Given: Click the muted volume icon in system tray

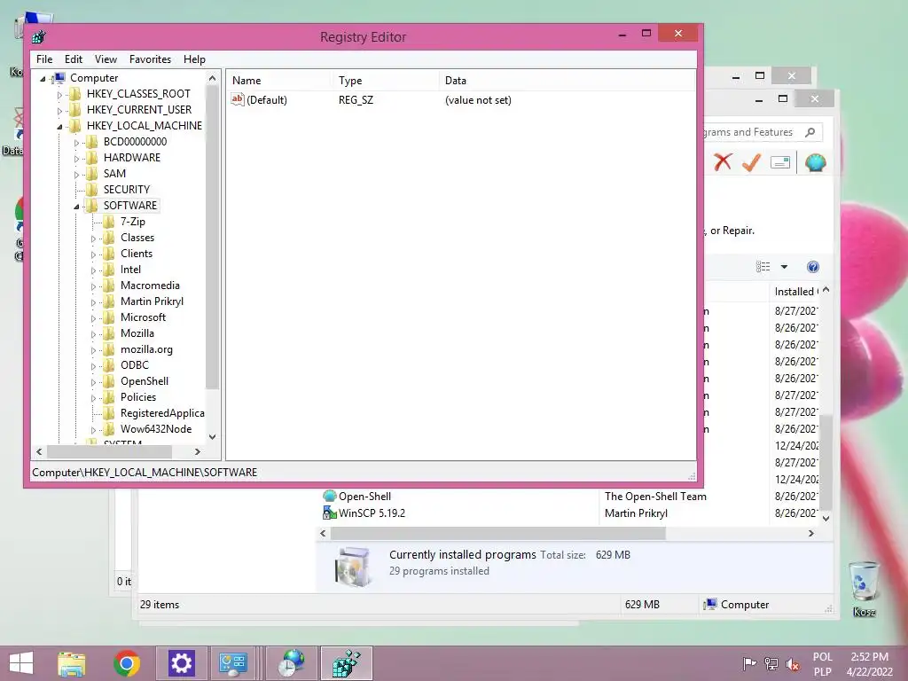Looking at the screenshot, I should click(792, 664).
